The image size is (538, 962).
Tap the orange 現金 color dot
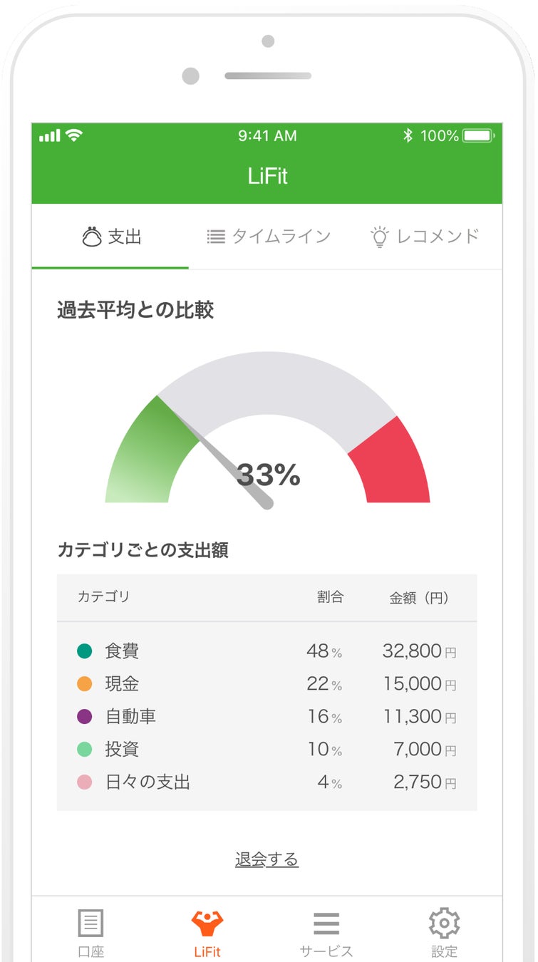(x=85, y=683)
